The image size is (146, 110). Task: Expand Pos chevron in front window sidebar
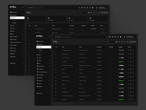[x=49, y=63]
